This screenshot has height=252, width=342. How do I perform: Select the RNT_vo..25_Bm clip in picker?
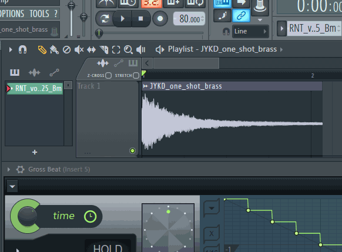pos(35,89)
